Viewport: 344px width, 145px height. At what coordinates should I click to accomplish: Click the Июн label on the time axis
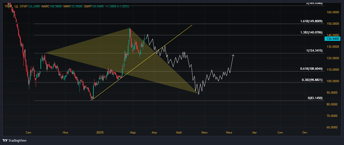[x=204, y=133]
